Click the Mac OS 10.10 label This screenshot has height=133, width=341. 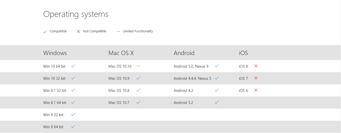pos(120,66)
